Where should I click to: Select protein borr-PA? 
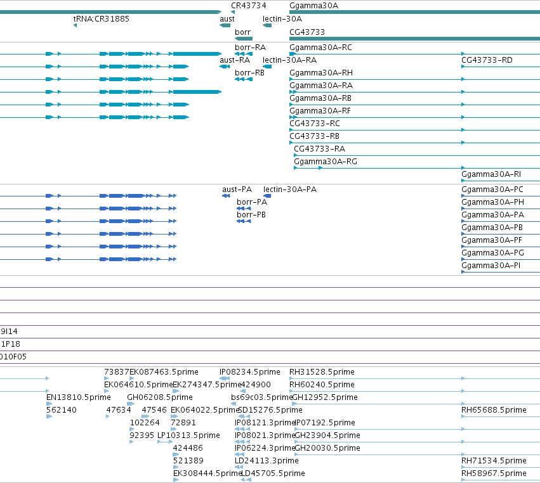click(252, 202)
